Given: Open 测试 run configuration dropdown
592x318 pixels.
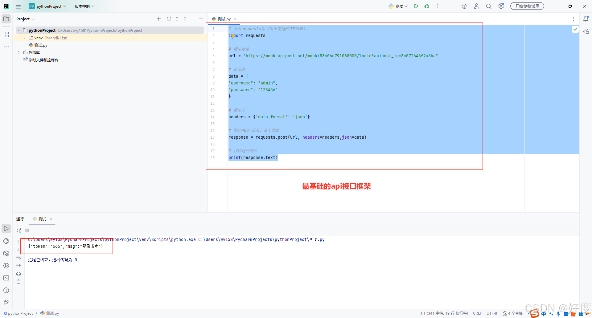Looking at the screenshot, I should pyautogui.click(x=398, y=6).
